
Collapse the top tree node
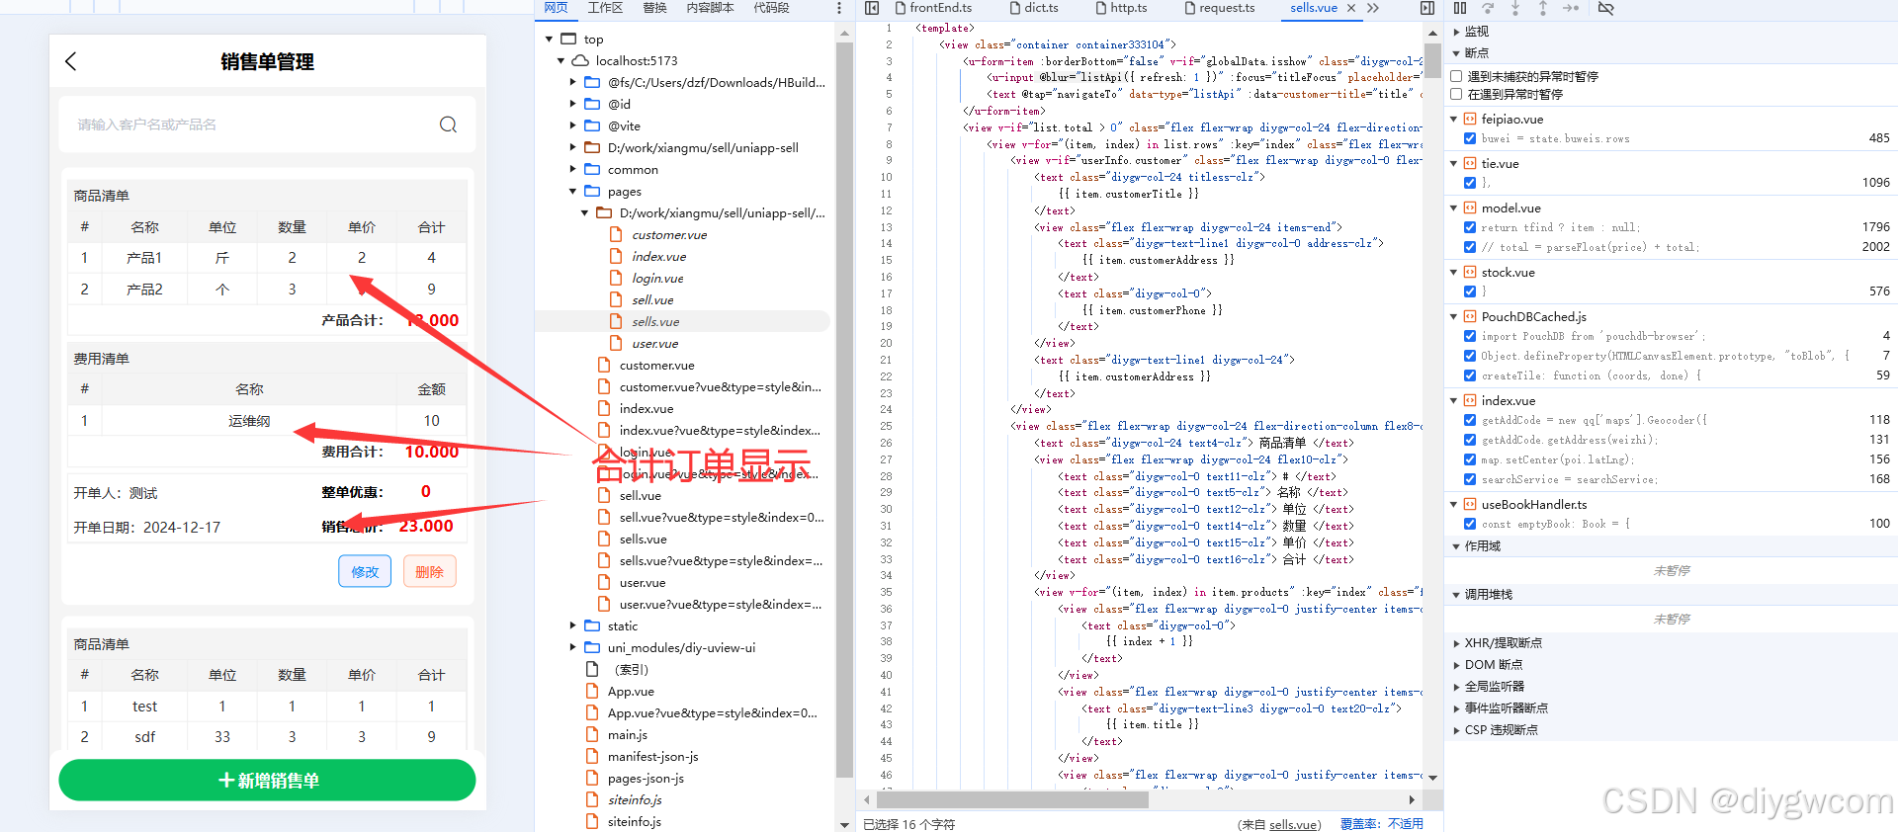(550, 40)
